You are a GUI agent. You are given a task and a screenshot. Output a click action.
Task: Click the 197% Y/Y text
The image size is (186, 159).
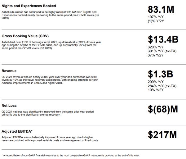coord(156,17)
